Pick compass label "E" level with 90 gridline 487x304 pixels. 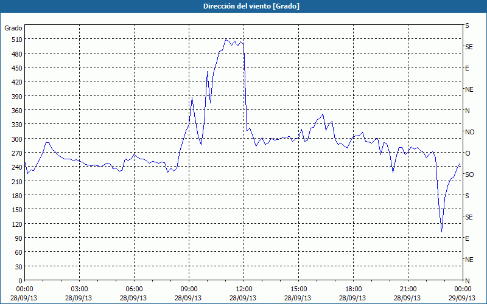click(x=467, y=238)
